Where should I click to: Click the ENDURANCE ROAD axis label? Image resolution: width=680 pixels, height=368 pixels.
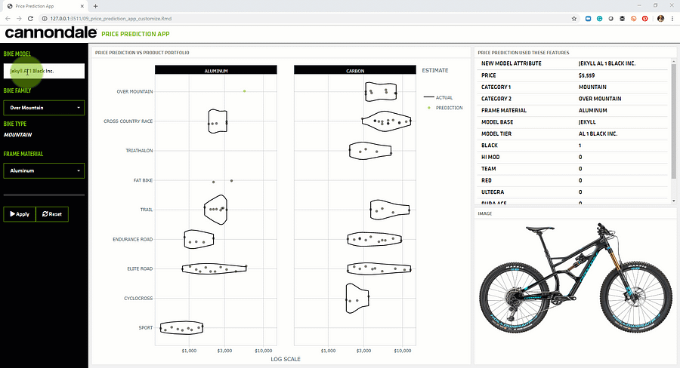pyautogui.click(x=133, y=239)
